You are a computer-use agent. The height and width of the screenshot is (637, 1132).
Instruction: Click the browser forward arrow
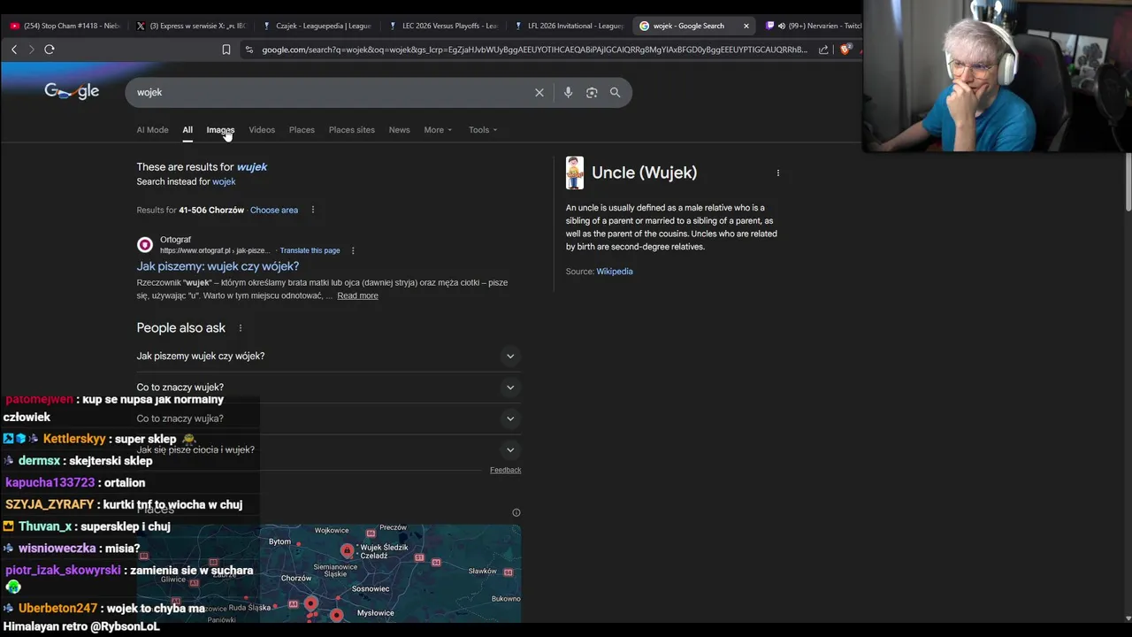pos(31,50)
